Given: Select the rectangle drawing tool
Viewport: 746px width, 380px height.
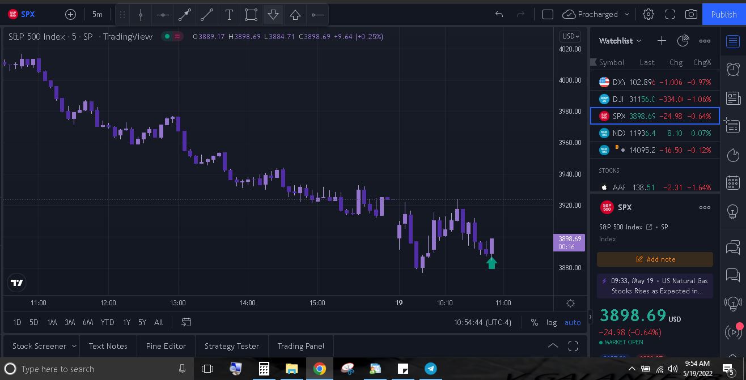Looking at the screenshot, I should 251,15.
